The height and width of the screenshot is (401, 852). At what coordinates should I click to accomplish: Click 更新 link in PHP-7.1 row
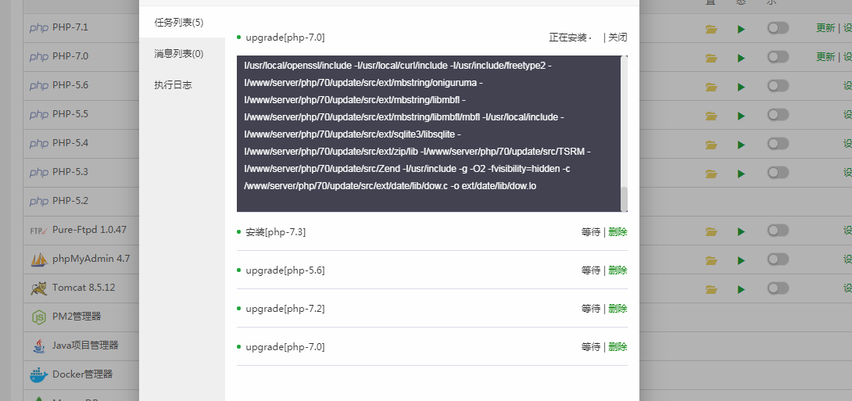(x=825, y=27)
